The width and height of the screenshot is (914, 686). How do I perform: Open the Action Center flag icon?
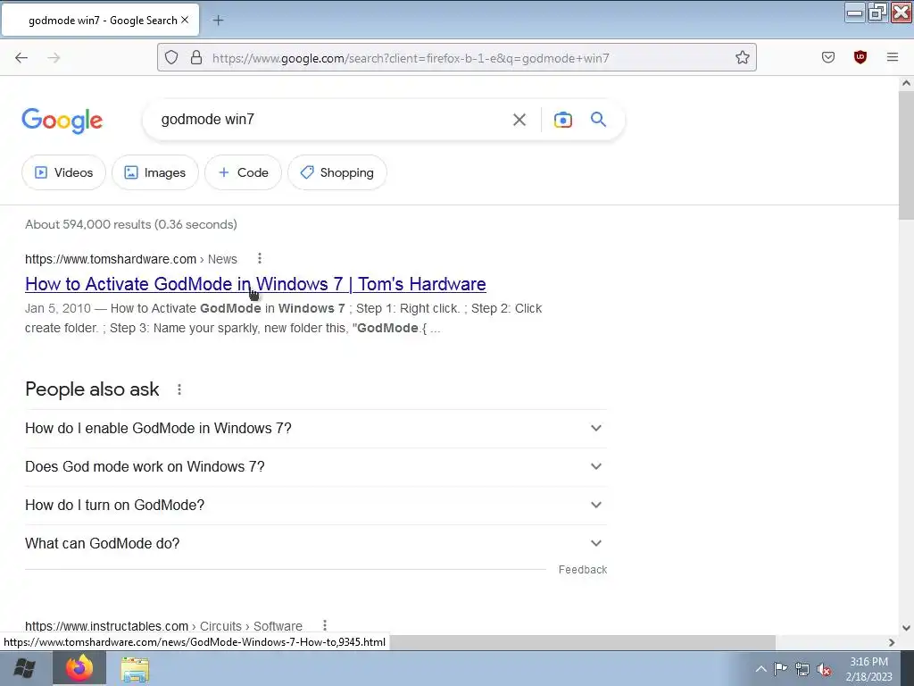[780, 669]
